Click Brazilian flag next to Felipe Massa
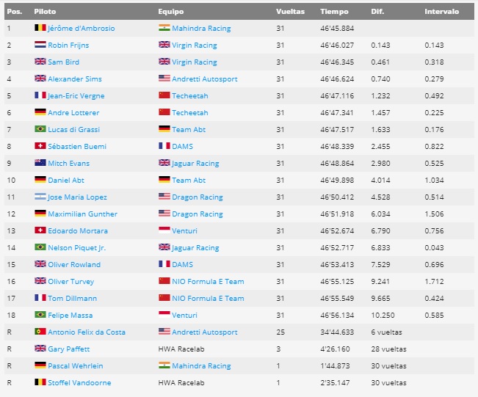The width and height of the screenshot is (478, 397). click(x=40, y=315)
